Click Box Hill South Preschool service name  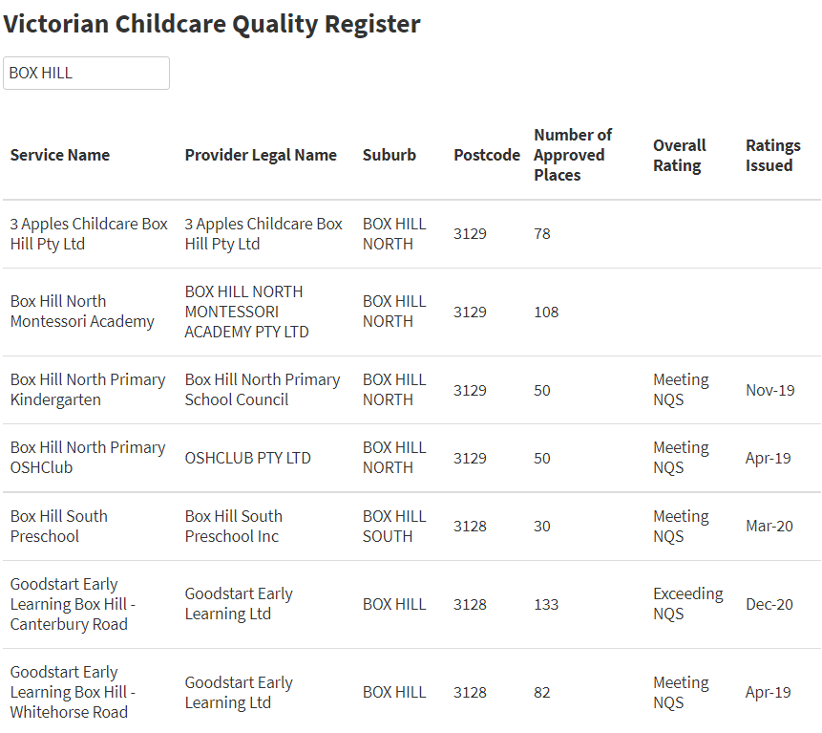pos(59,526)
